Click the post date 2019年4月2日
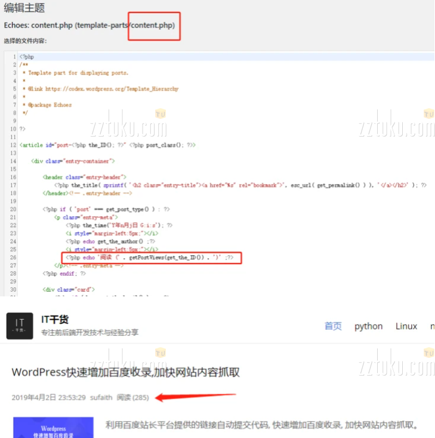Viewport: 435px width, 438px height. [34, 397]
